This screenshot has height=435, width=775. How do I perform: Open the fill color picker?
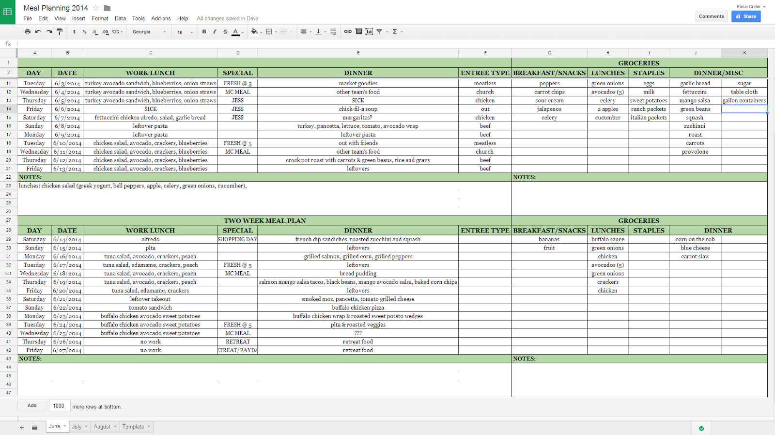pos(254,31)
